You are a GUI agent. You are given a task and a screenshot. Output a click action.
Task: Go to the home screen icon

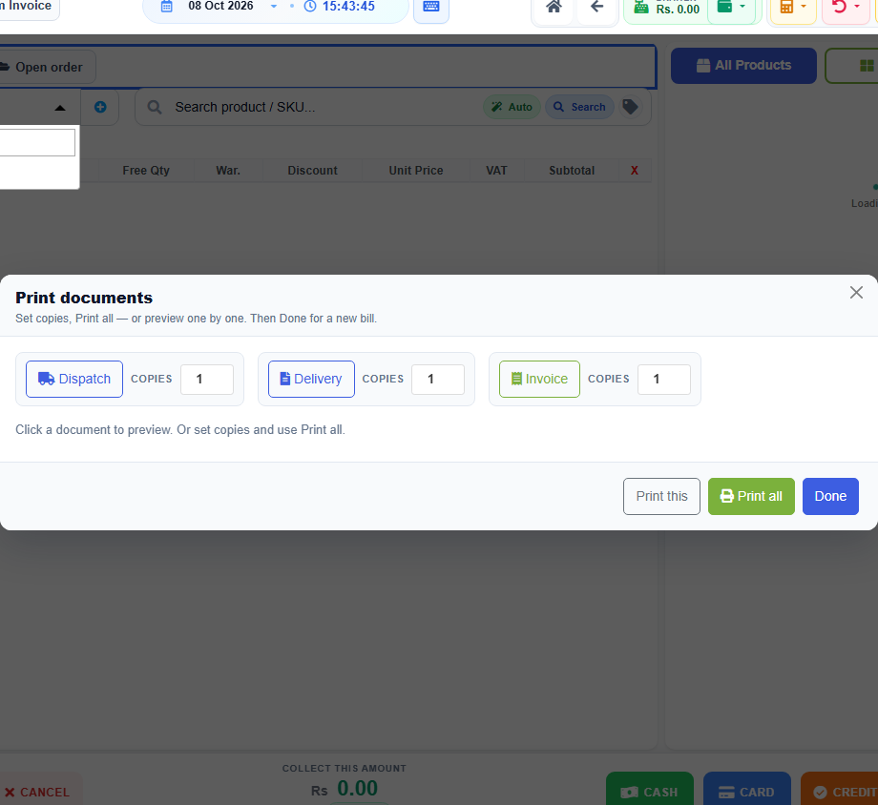pyautogui.click(x=554, y=8)
